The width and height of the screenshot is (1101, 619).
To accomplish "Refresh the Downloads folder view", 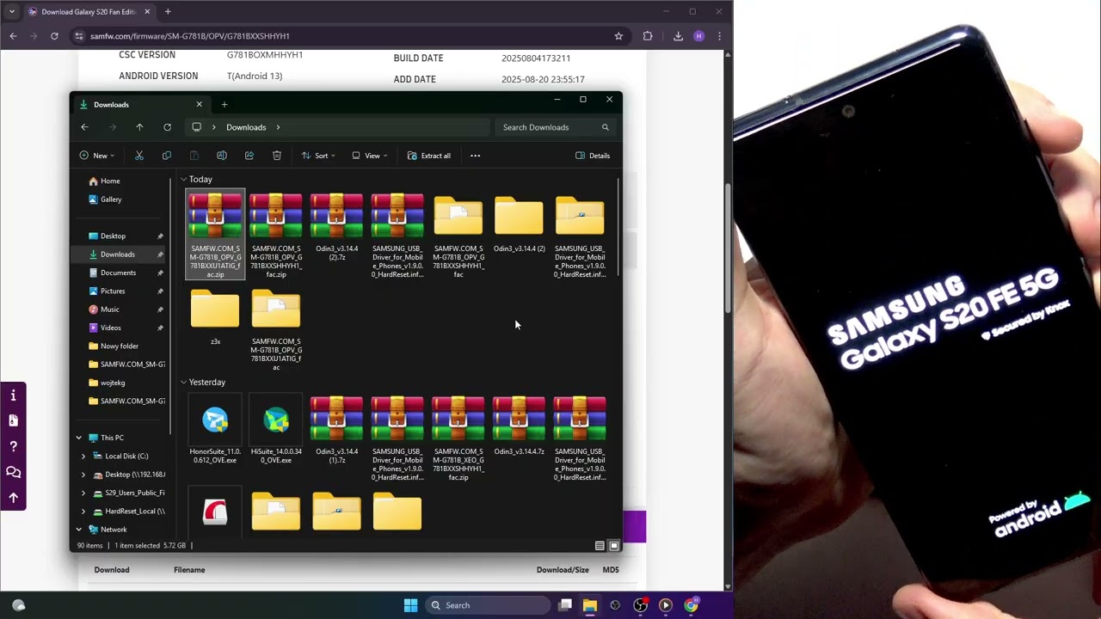I will click(x=167, y=127).
